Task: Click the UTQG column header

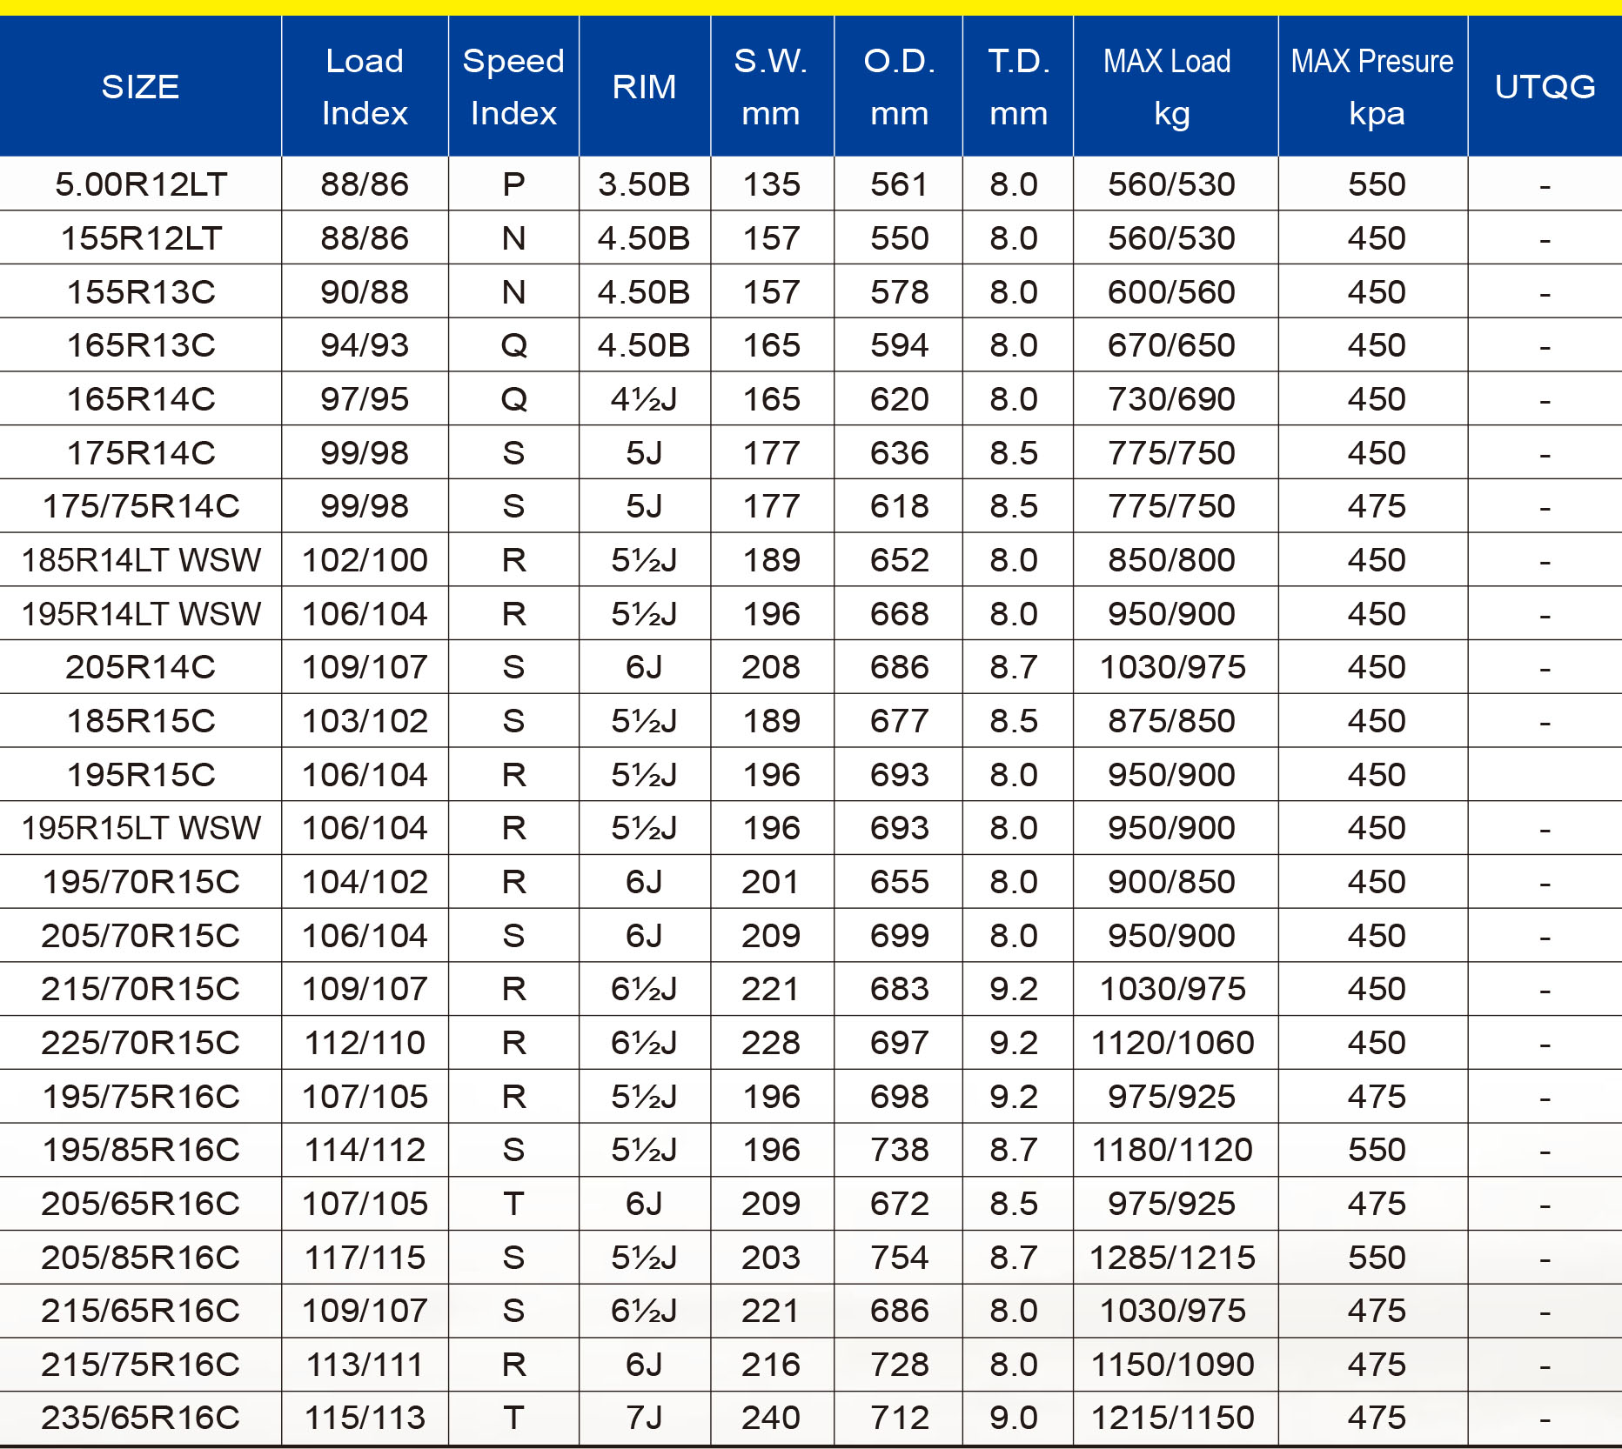Action: (x=1545, y=87)
